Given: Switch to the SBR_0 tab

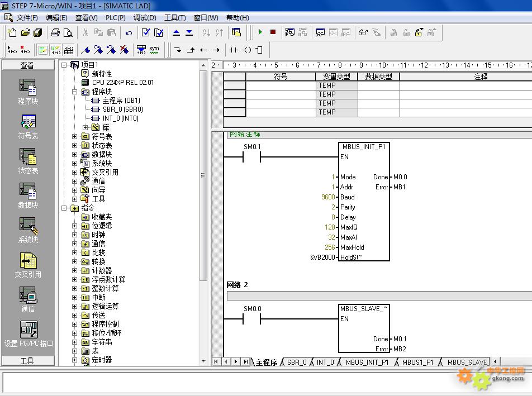Looking at the screenshot, I should tap(297, 362).
